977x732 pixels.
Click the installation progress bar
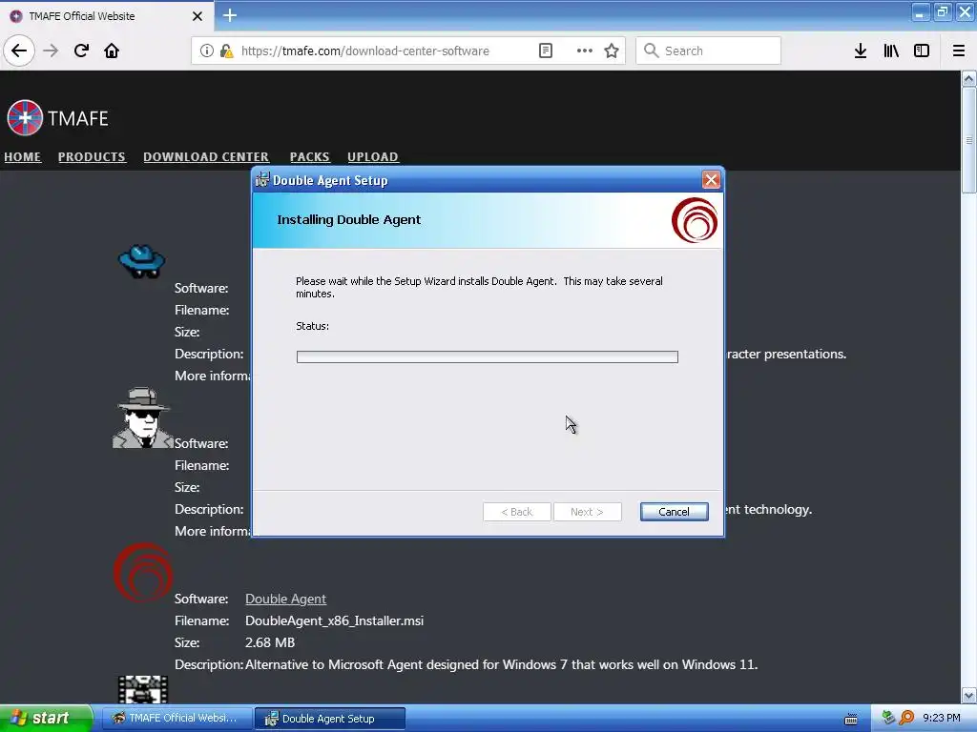488,356
